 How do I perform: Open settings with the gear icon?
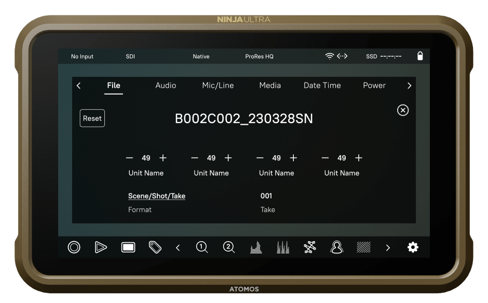(413, 247)
